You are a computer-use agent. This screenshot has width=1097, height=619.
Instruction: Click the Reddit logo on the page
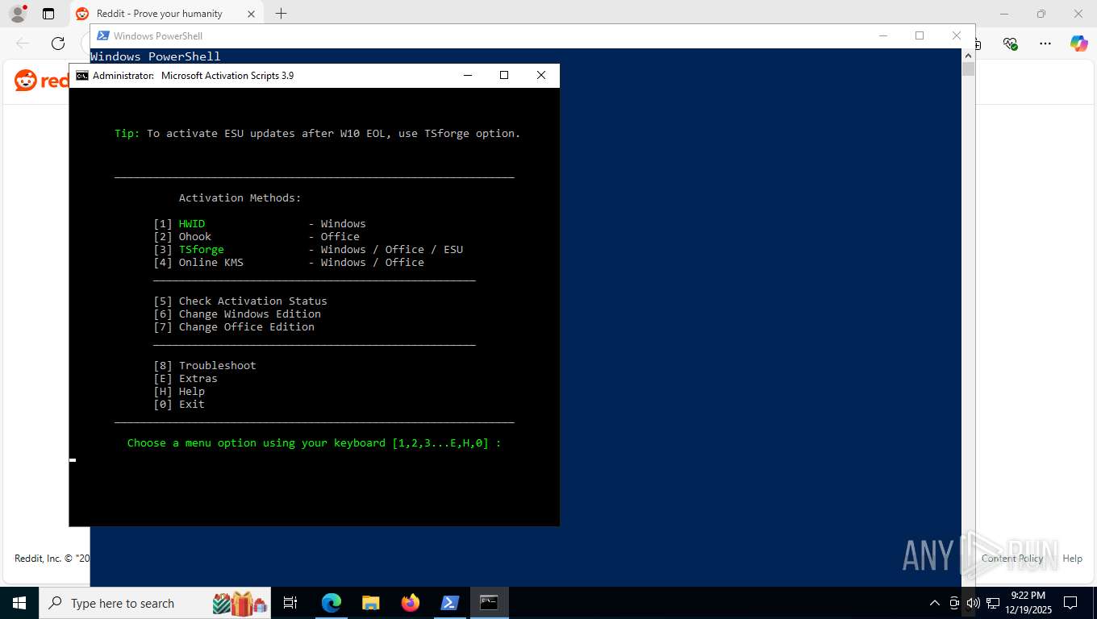(x=41, y=81)
